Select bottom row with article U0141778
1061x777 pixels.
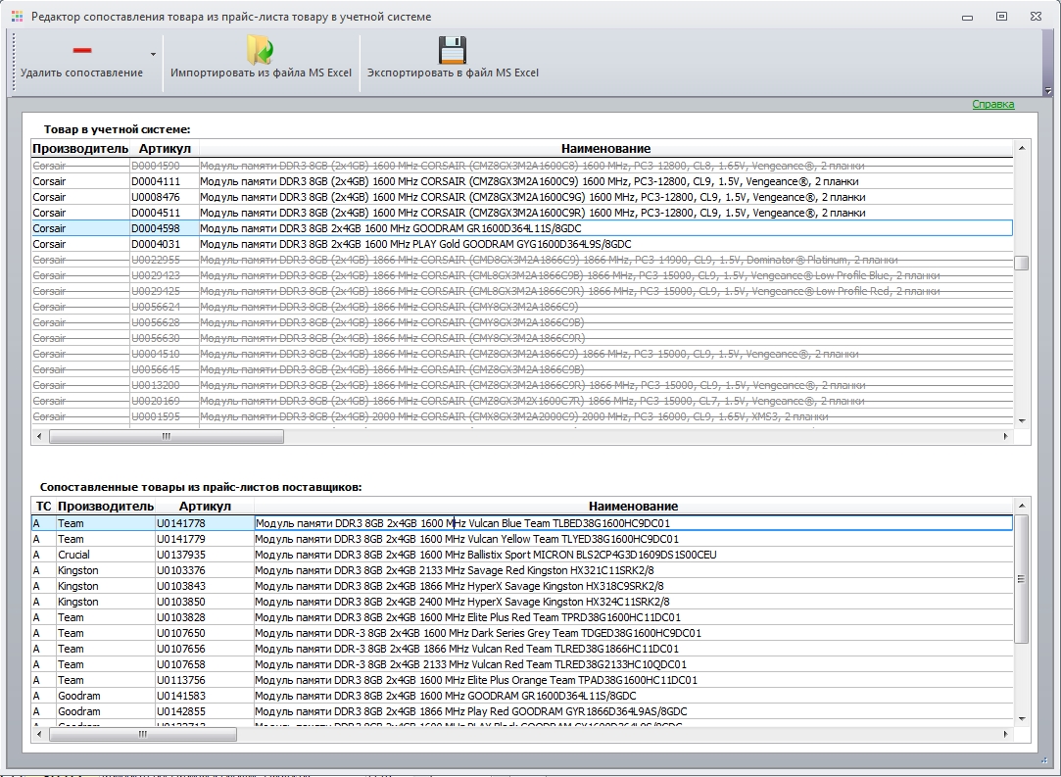tap(522, 523)
